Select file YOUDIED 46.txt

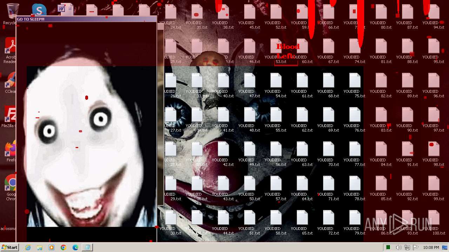249,51
